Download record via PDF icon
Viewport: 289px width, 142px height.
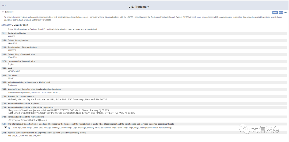(x=281, y=13)
